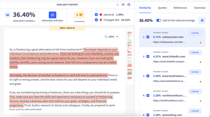Switch to the References tab

click(180, 8)
